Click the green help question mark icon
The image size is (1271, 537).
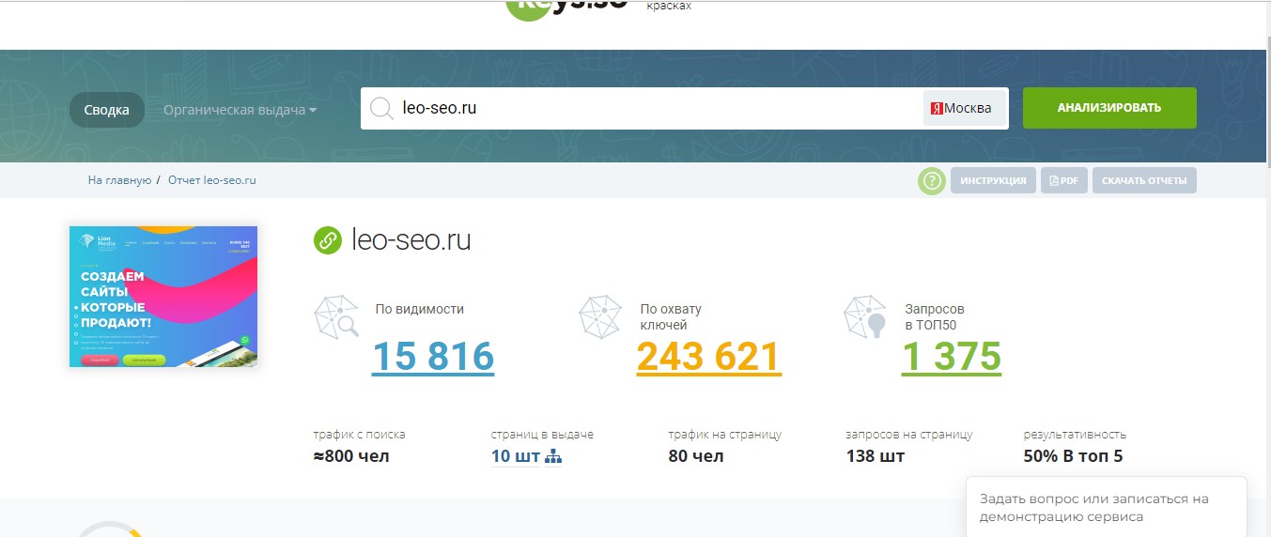[x=931, y=181]
